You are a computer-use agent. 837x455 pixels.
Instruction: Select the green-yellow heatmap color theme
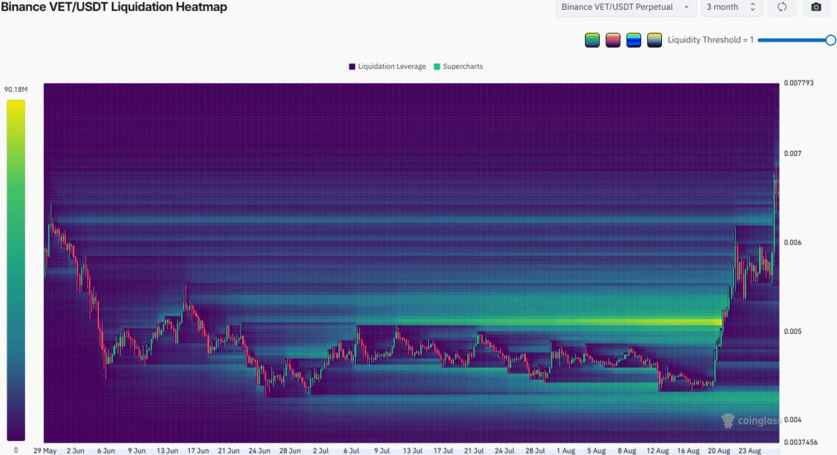[592, 40]
